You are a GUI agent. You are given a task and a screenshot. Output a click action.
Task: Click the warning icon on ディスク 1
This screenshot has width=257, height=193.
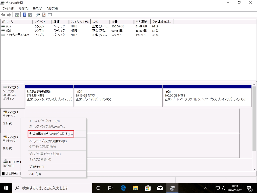coord(6,112)
